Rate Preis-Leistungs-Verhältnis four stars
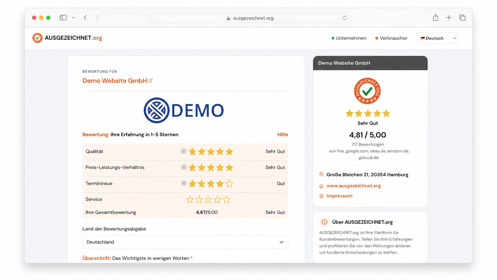Screen dimensions: 497x280 coord(220,168)
